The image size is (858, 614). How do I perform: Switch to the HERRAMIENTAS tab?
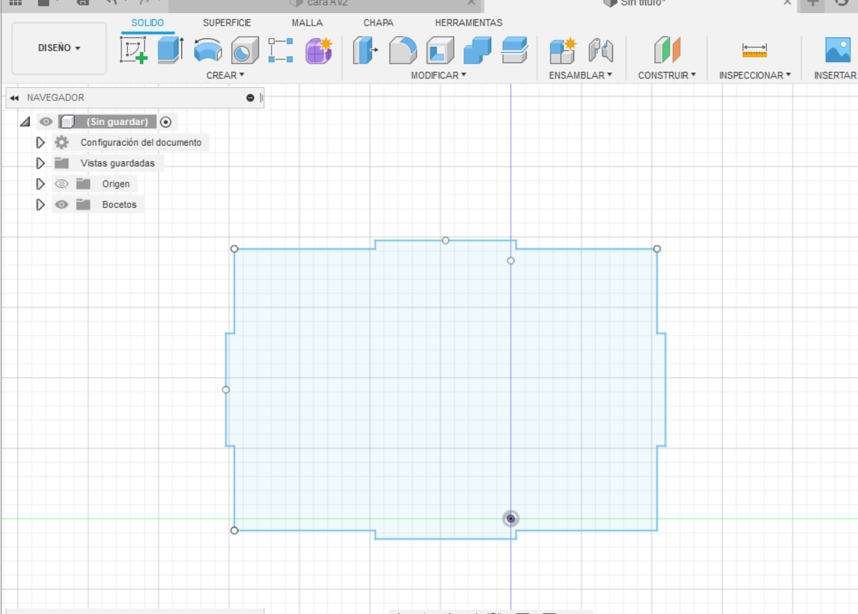tap(469, 23)
